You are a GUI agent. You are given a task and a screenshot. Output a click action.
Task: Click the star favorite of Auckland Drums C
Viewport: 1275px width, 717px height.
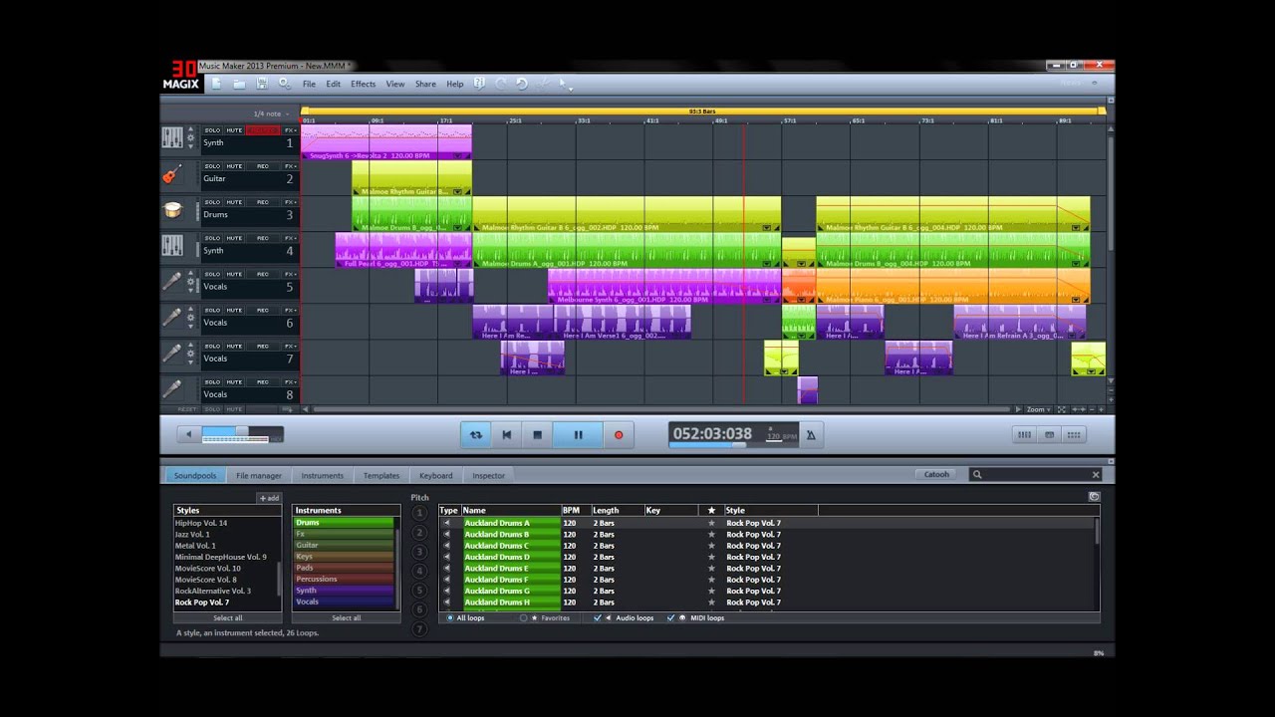pos(711,546)
